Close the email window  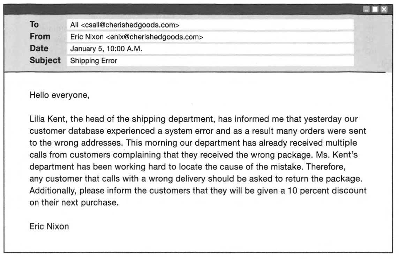click(384, 9)
